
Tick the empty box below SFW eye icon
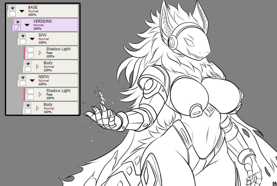click(23, 42)
